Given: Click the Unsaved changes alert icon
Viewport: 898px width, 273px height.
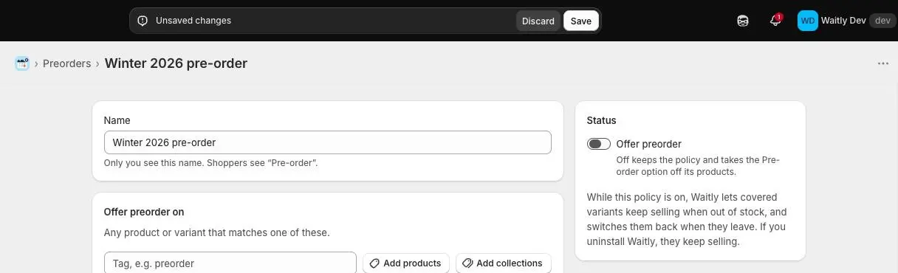Looking at the screenshot, I should point(143,21).
